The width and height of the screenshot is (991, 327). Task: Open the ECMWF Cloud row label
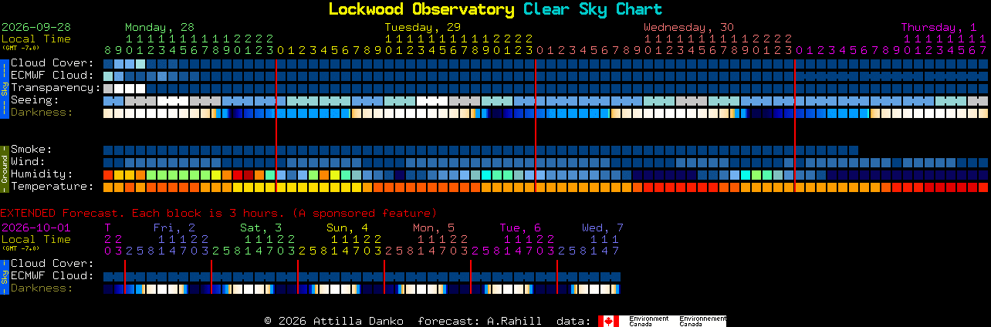pos(52,76)
